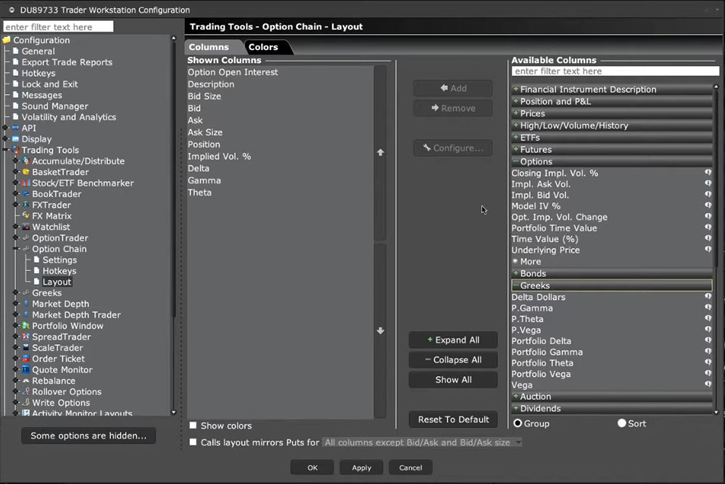The image size is (725, 484).
Task: Click the Collapse All button
Action: (453, 359)
